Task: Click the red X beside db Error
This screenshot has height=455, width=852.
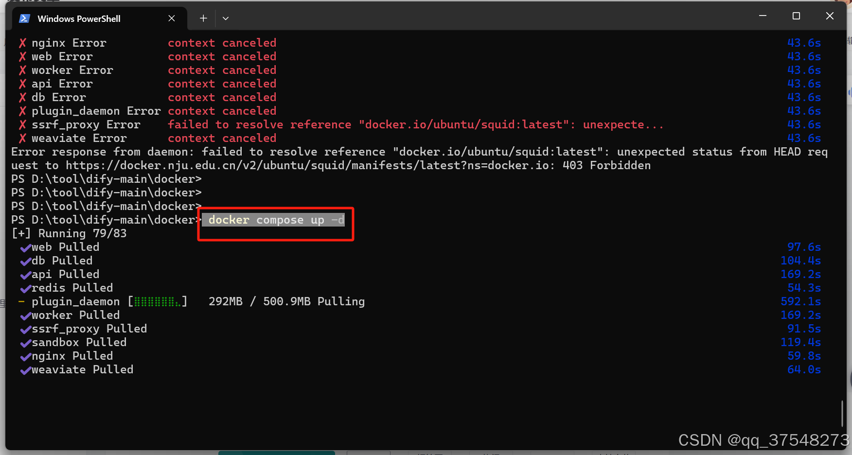Action: click(x=22, y=98)
